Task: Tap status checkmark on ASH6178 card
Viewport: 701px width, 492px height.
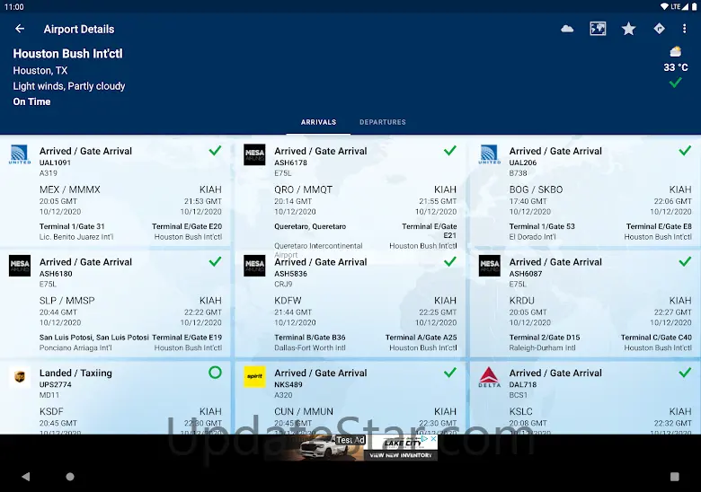Action: (x=450, y=151)
